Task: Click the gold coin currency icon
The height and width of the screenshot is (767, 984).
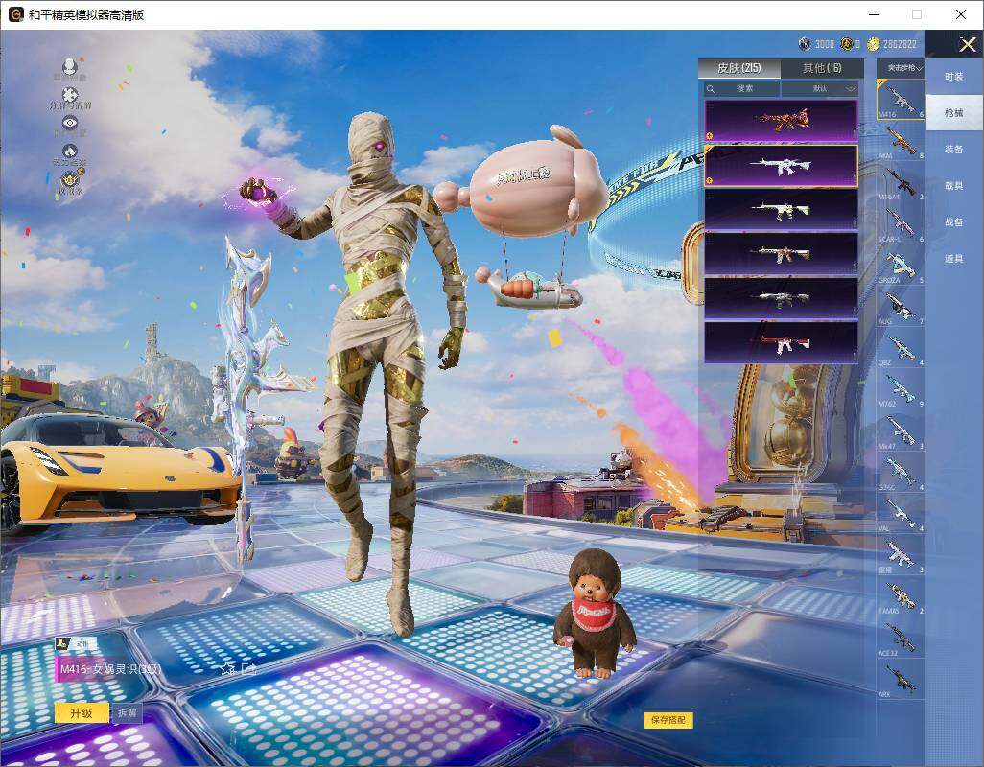Action: 874,44
